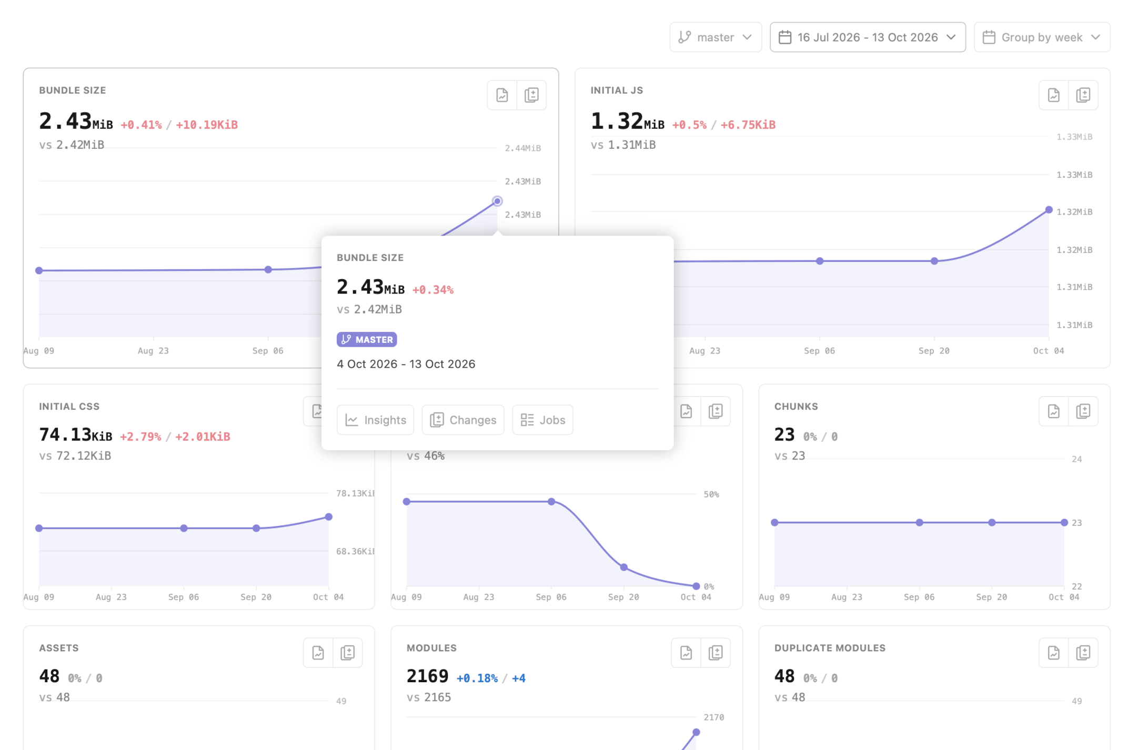This screenshot has width=1127, height=750.
Task: Click the Changes button in tooltip popup
Action: click(x=463, y=420)
